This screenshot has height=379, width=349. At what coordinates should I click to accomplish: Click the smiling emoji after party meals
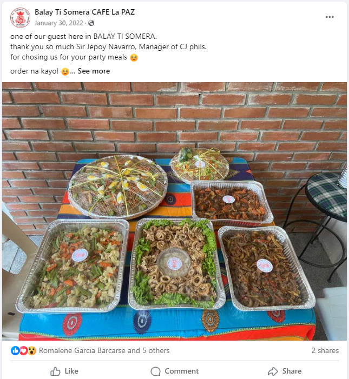pos(134,57)
